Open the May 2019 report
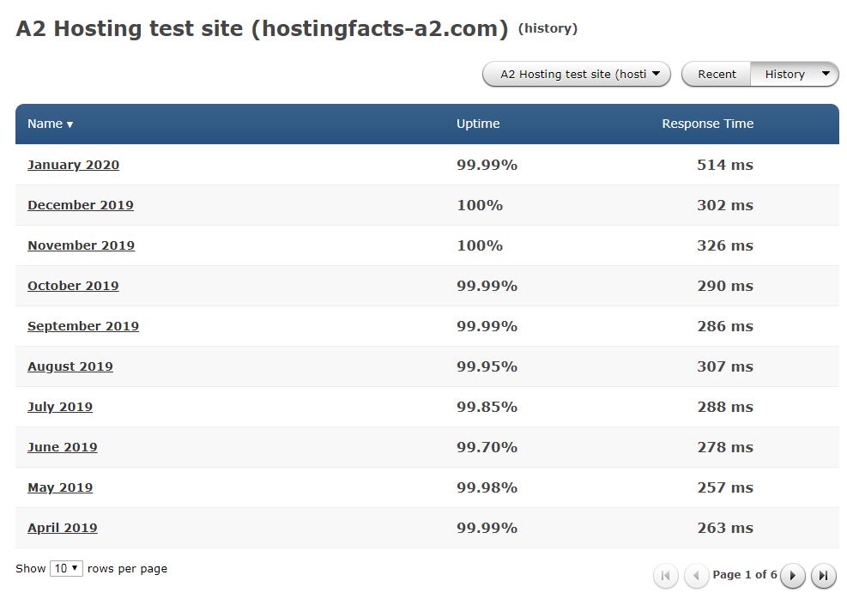 [x=60, y=487]
